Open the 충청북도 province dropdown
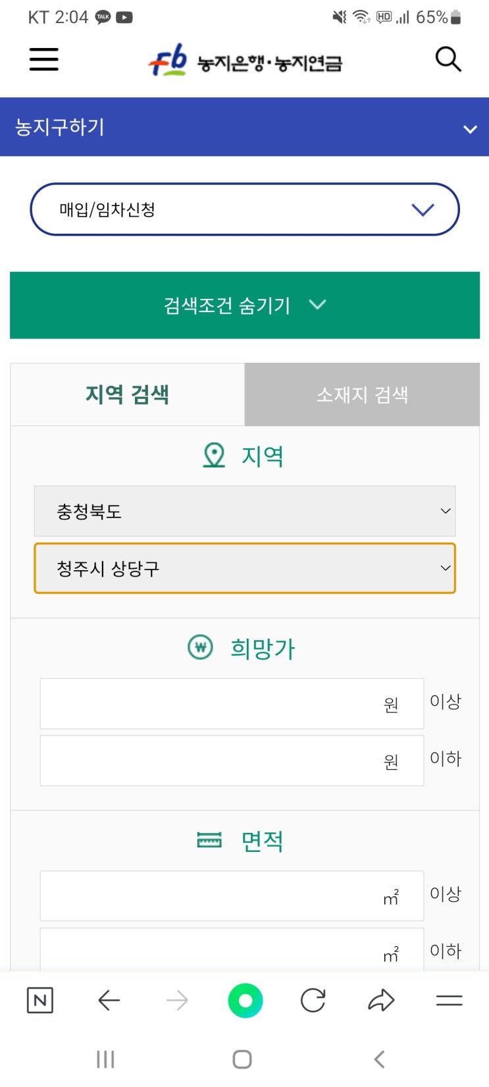The width and height of the screenshot is (489, 1087). coord(244,511)
